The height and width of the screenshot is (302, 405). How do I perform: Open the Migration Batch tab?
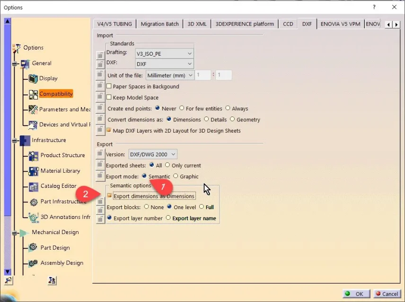159,24
